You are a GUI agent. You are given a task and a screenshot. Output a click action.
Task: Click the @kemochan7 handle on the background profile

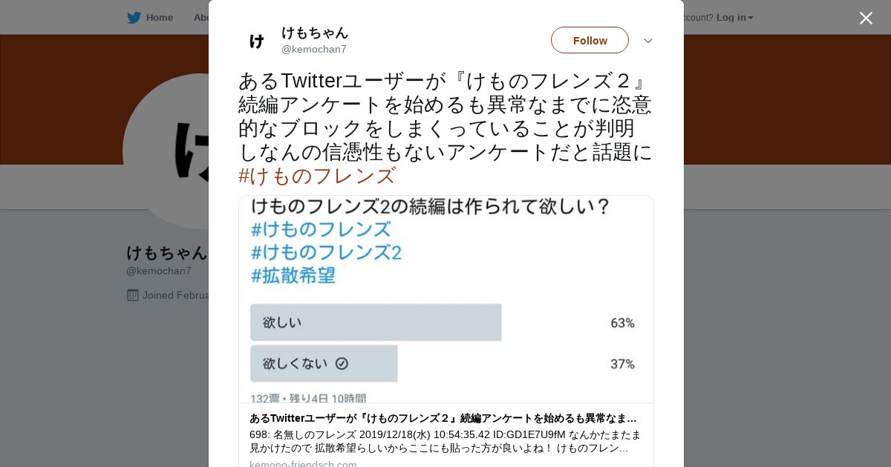tap(159, 271)
